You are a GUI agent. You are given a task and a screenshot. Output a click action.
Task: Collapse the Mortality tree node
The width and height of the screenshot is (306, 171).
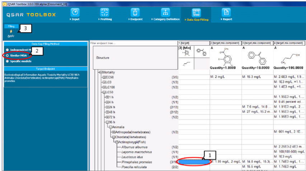[x=101, y=72]
